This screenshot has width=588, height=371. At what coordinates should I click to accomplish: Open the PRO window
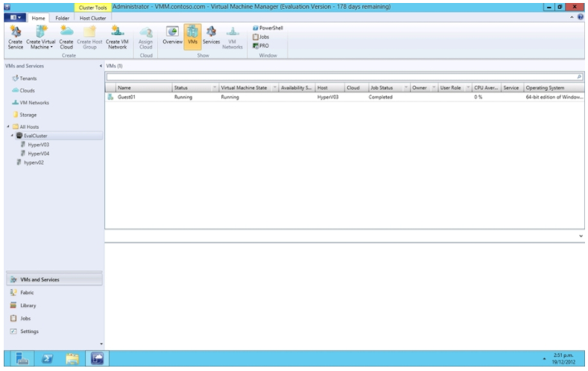(x=261, y=45)
